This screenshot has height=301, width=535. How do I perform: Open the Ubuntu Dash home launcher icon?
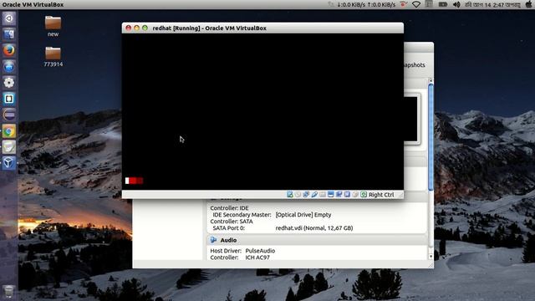(9, 18)
